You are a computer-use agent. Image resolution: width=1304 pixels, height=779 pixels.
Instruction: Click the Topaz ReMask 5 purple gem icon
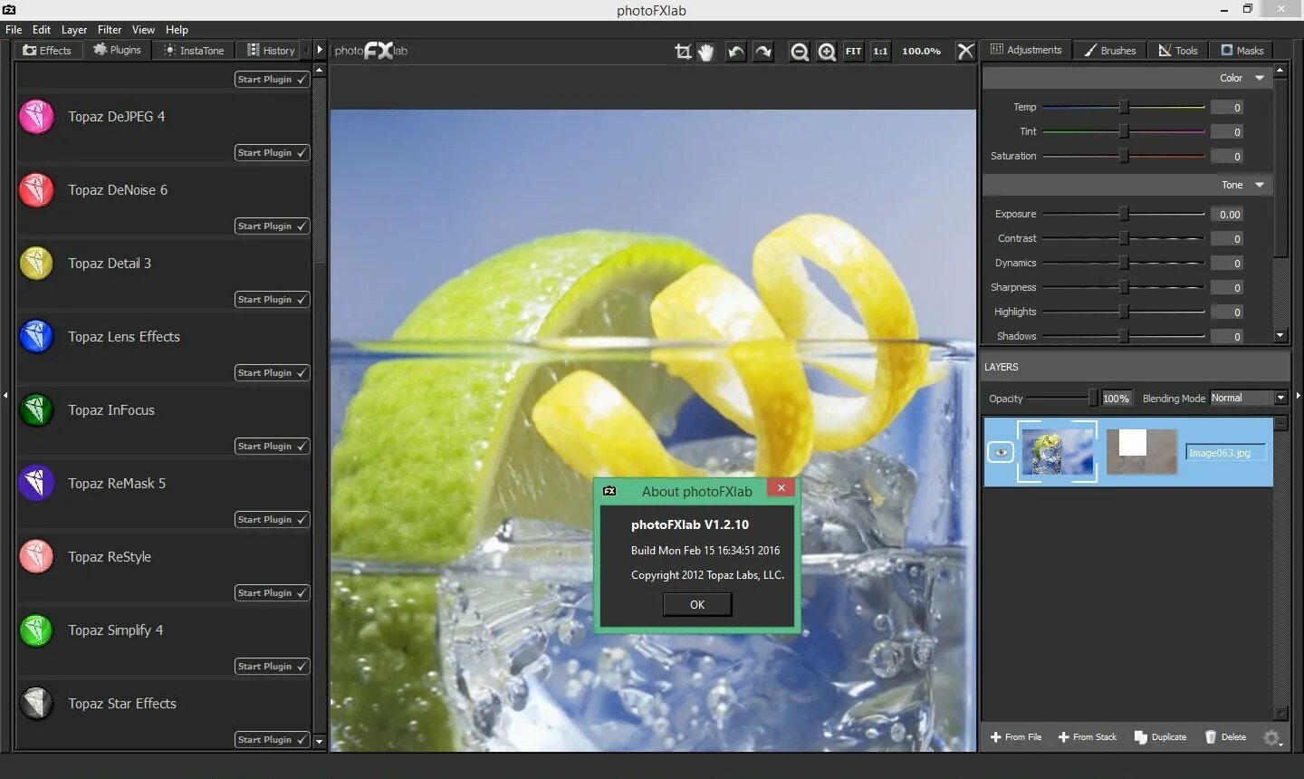36,484
